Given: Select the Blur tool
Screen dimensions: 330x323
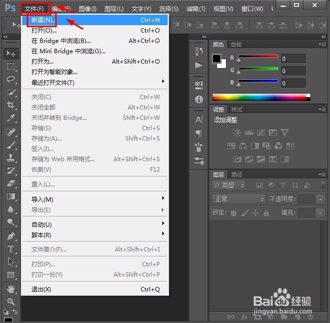Looking at the screenshot, I should click(x=11, y=209).
